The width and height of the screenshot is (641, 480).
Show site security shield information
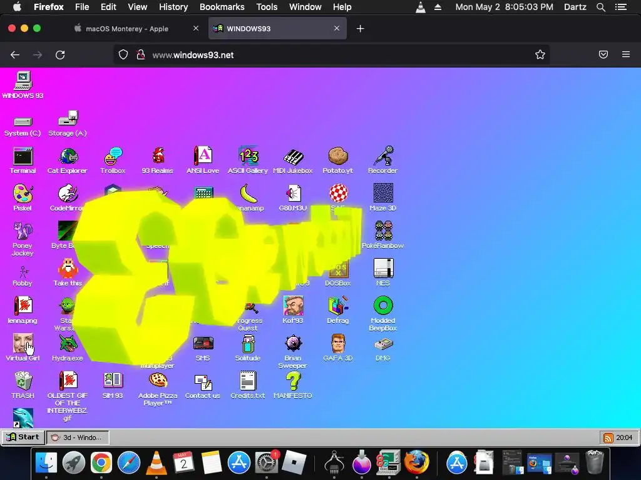(123, 55)
